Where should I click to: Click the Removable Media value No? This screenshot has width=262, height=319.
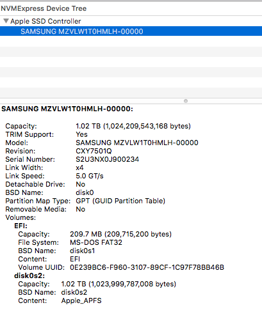pyautogui.click(x=81, y=209)
